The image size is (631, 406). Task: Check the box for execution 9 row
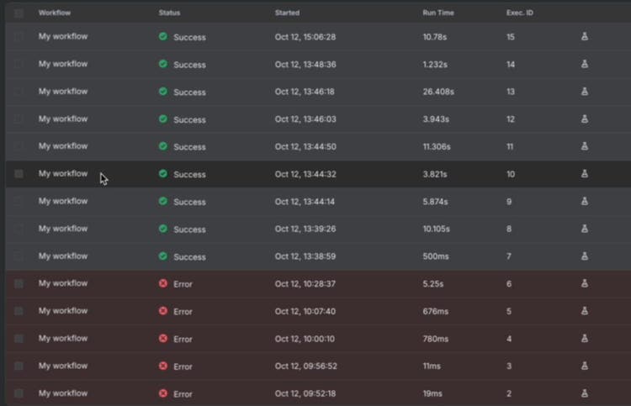tap(19, 202)
